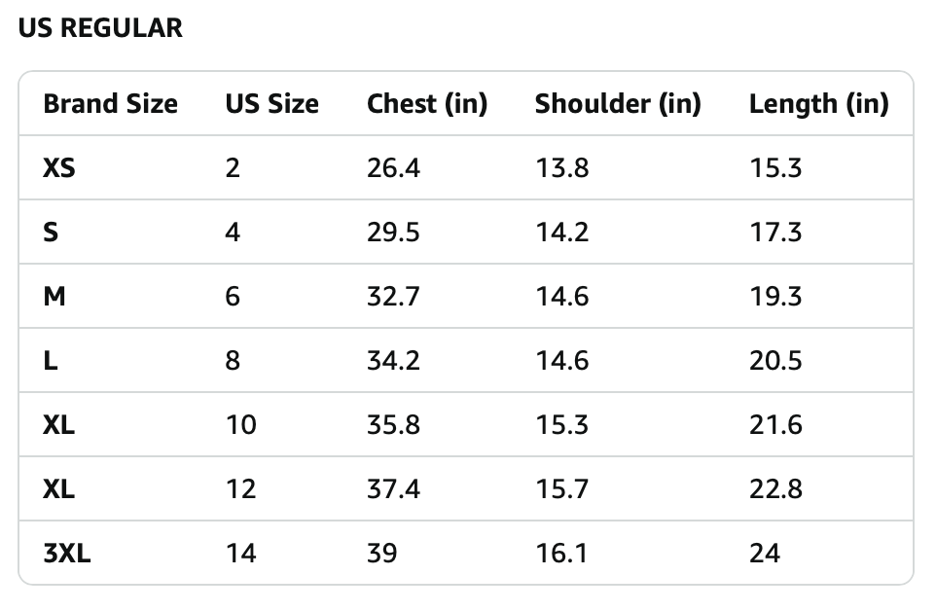Click the XS brand size cell
Viewport: 936px width, 611px height.
(x=59, y=168)
